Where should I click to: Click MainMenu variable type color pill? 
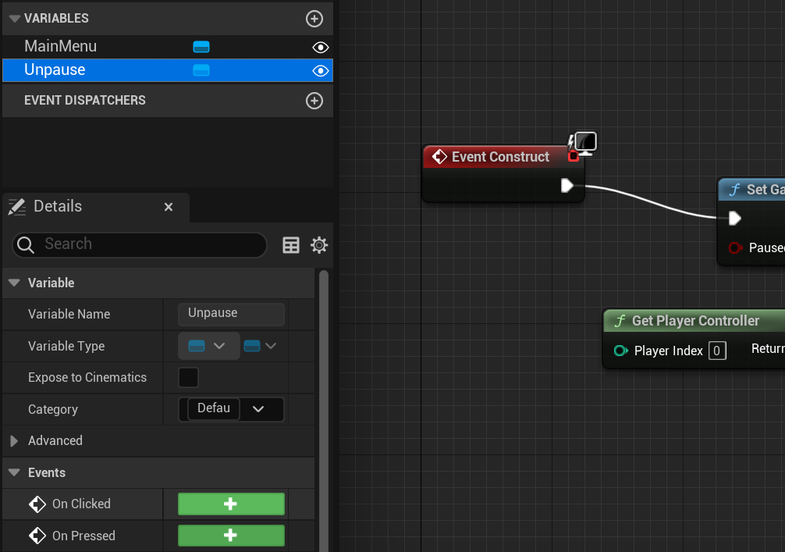coord(201,47)
